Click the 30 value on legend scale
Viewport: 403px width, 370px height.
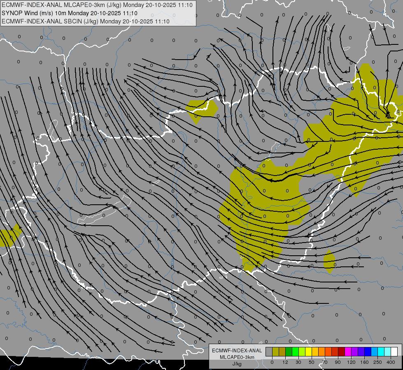click(x=298, y=362)
